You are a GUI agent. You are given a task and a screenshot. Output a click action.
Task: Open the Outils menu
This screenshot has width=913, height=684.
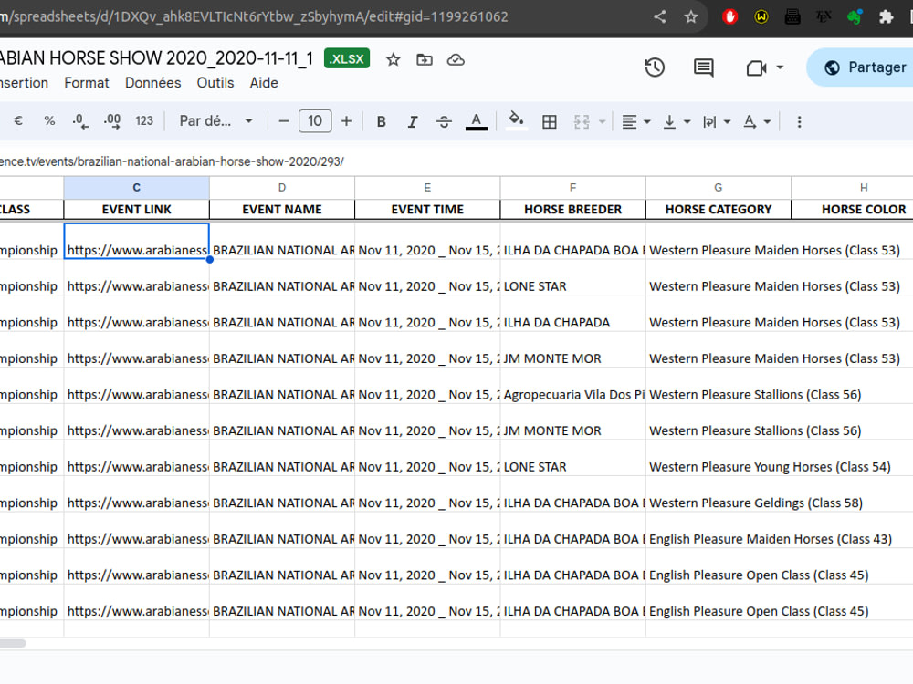pyautogui.click(x=215, y=83)
